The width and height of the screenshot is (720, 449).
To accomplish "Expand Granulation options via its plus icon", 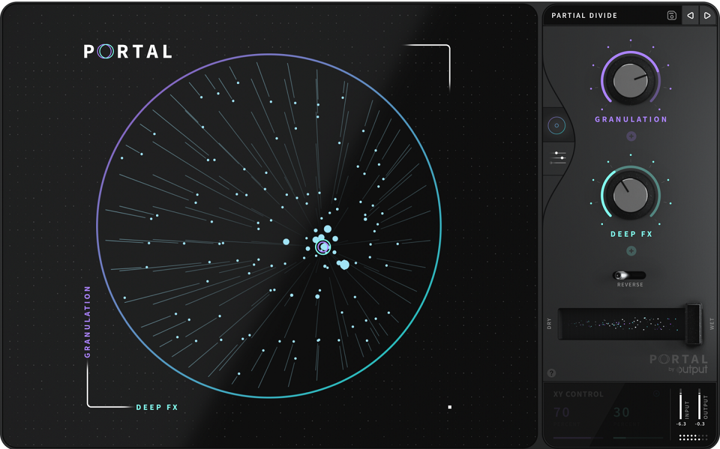I will click(631, 136).
